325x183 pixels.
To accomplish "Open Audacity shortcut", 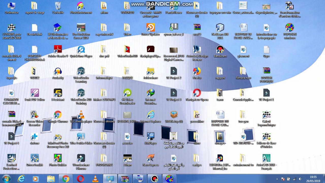I will click(x=58, y=73).
